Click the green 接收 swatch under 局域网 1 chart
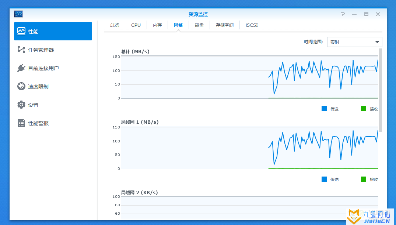The image size is (396, 225). [364, 179]
